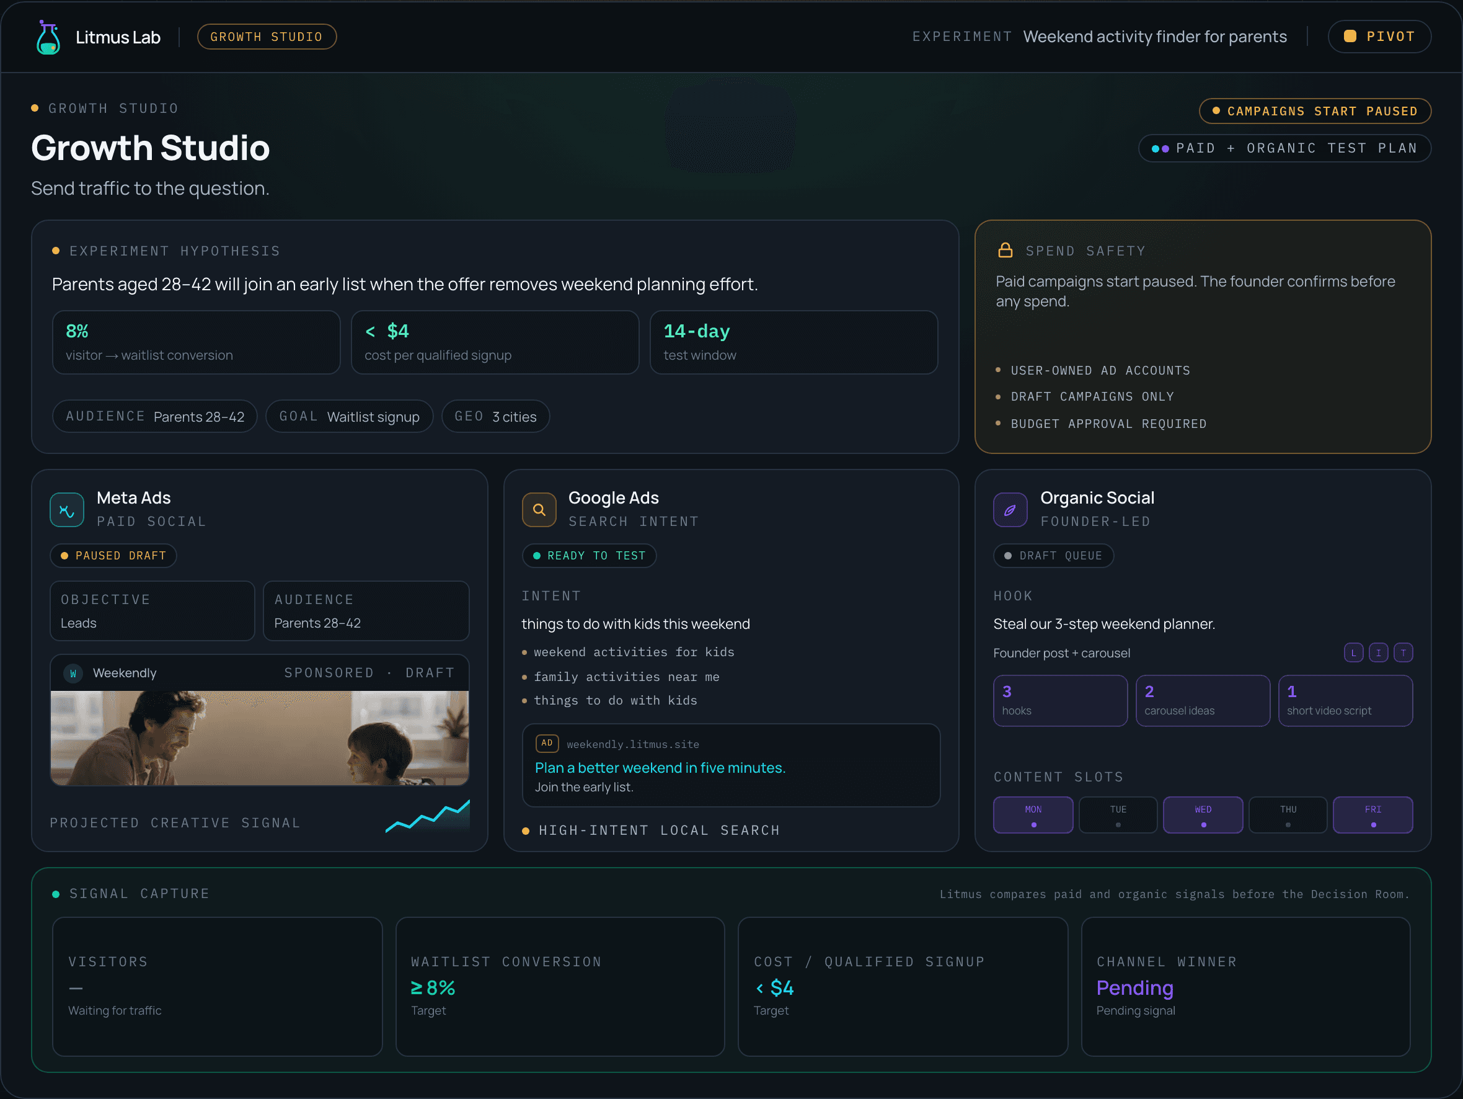Click the 1 short video script card
The height and width of the screenshot is (1099, 1463).
(1346, 701)
